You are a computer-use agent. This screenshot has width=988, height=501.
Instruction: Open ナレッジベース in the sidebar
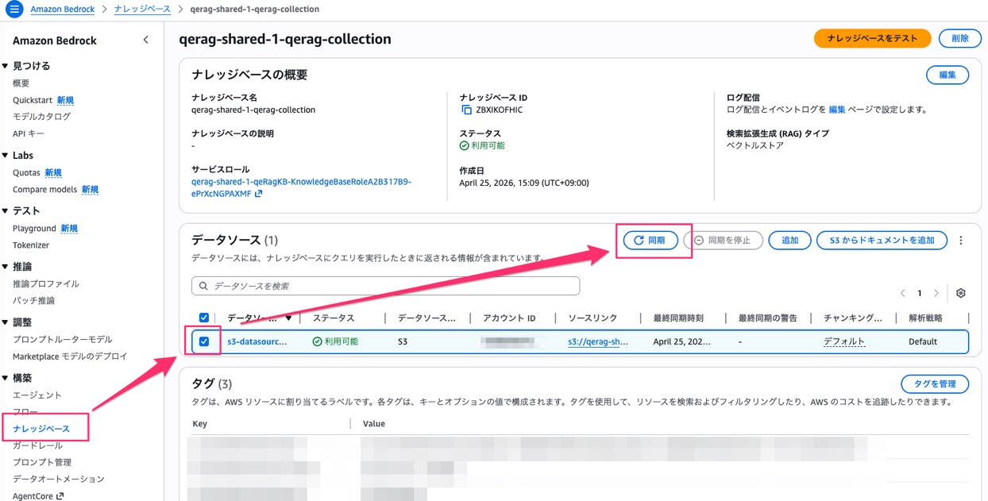point(41,429)
